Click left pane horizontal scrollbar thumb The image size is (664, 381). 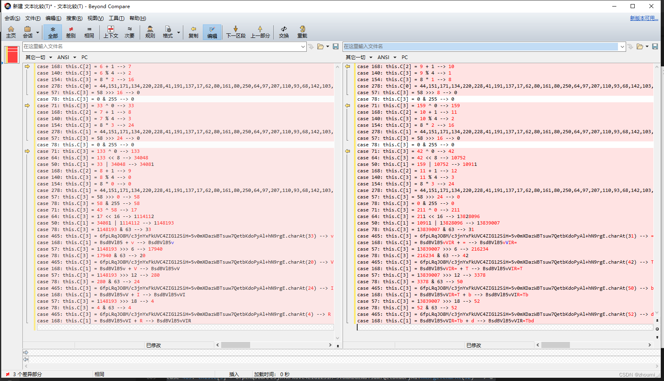click(235, 345)
